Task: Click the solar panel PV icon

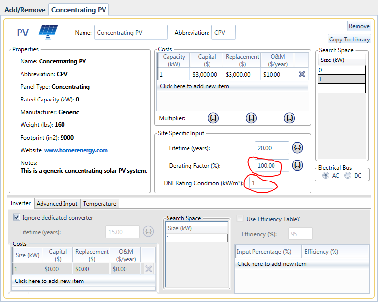Action: (x=48, y=32)
